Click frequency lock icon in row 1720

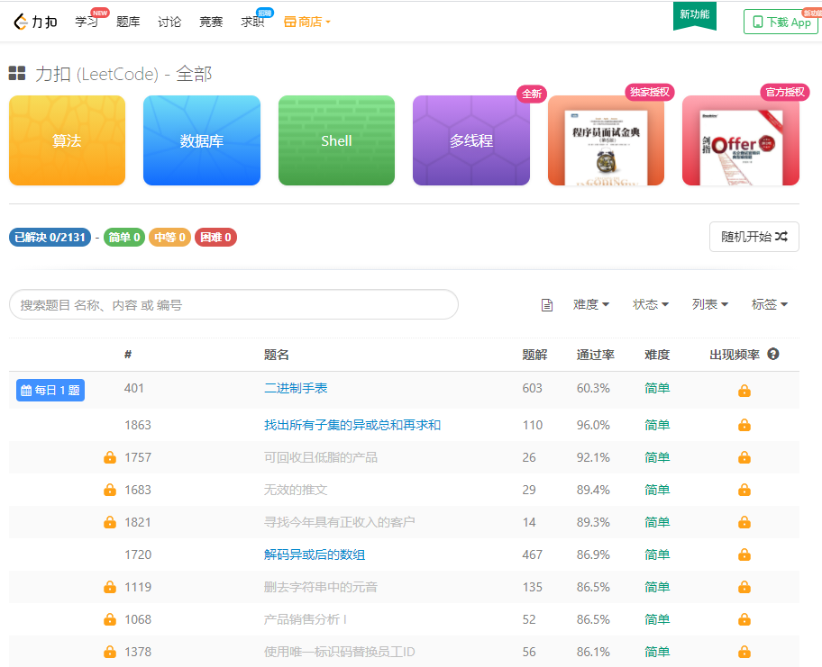tap(744, 555)
